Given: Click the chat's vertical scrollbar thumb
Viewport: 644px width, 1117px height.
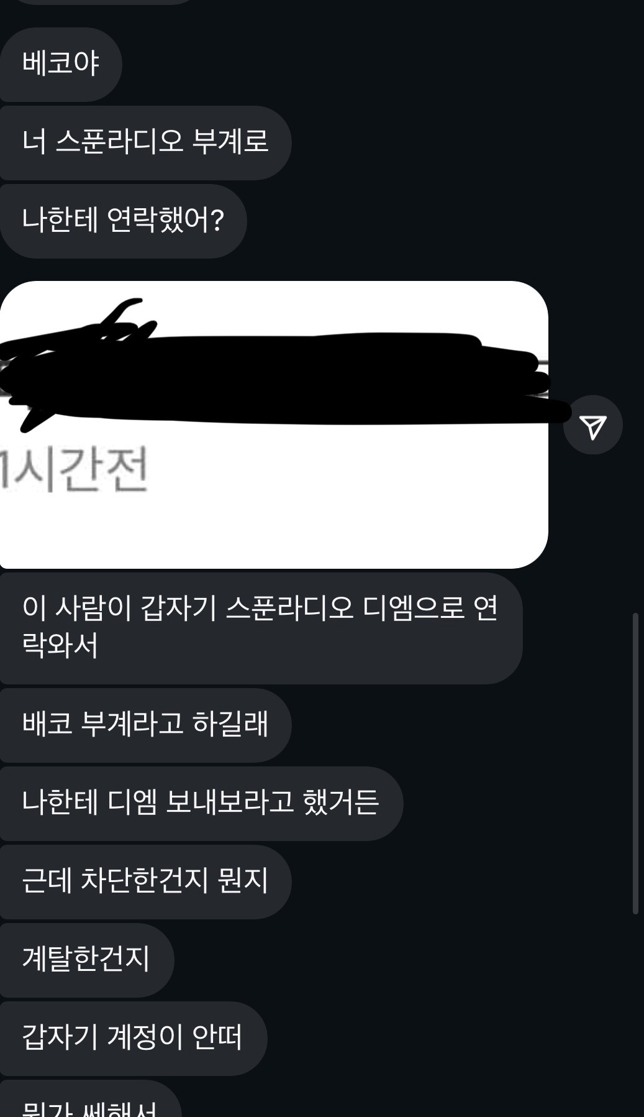Looking at the screenshot, I should tap(635, 763).
